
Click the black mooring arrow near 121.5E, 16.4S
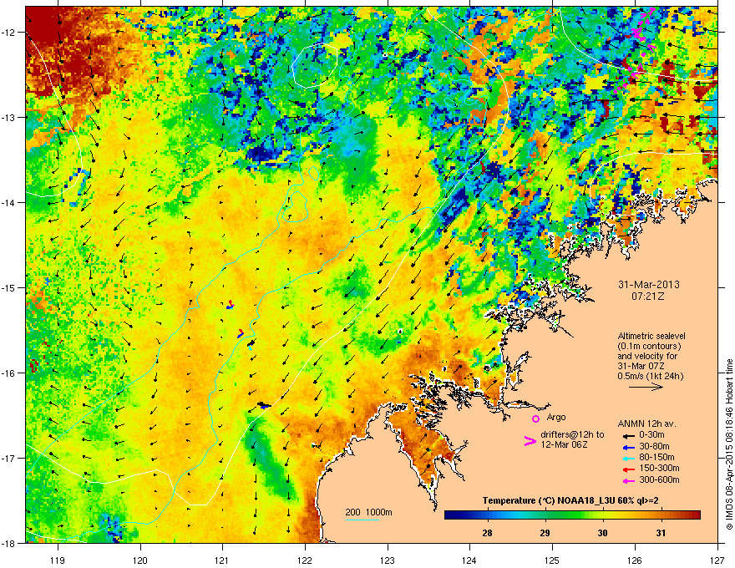tap(265, 404)
